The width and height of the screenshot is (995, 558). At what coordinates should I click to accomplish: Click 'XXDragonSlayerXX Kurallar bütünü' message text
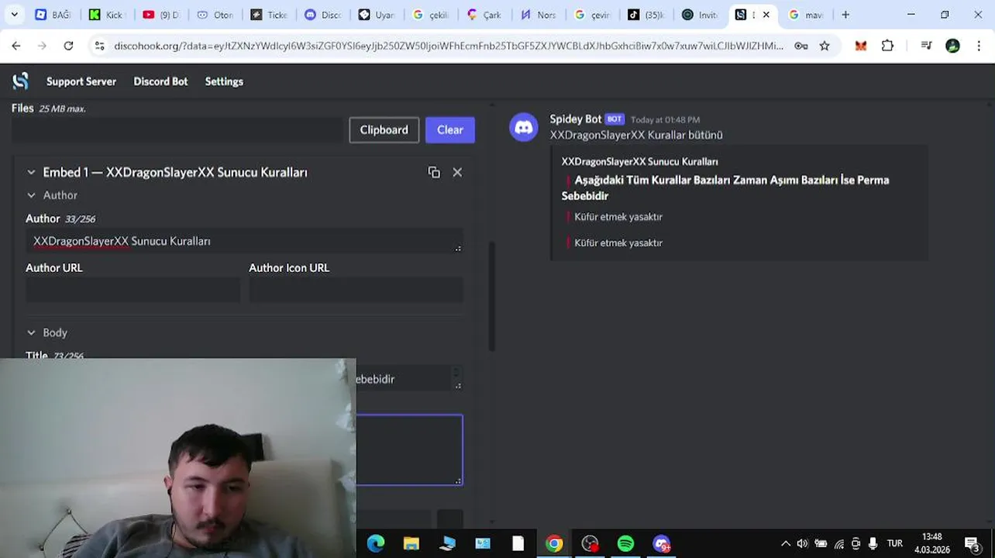pyautogui.click(x=636, y=135)
